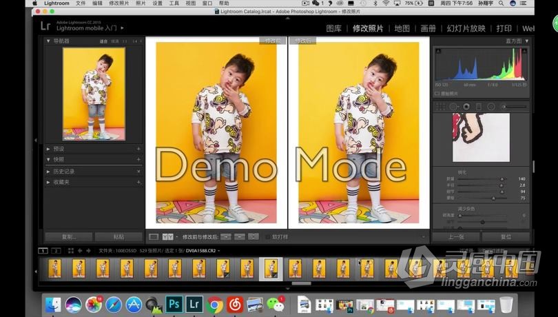The width and height of the screenshot is (558, 317).
Task: Open NetEase Music from the Dock
Action: 235,305
